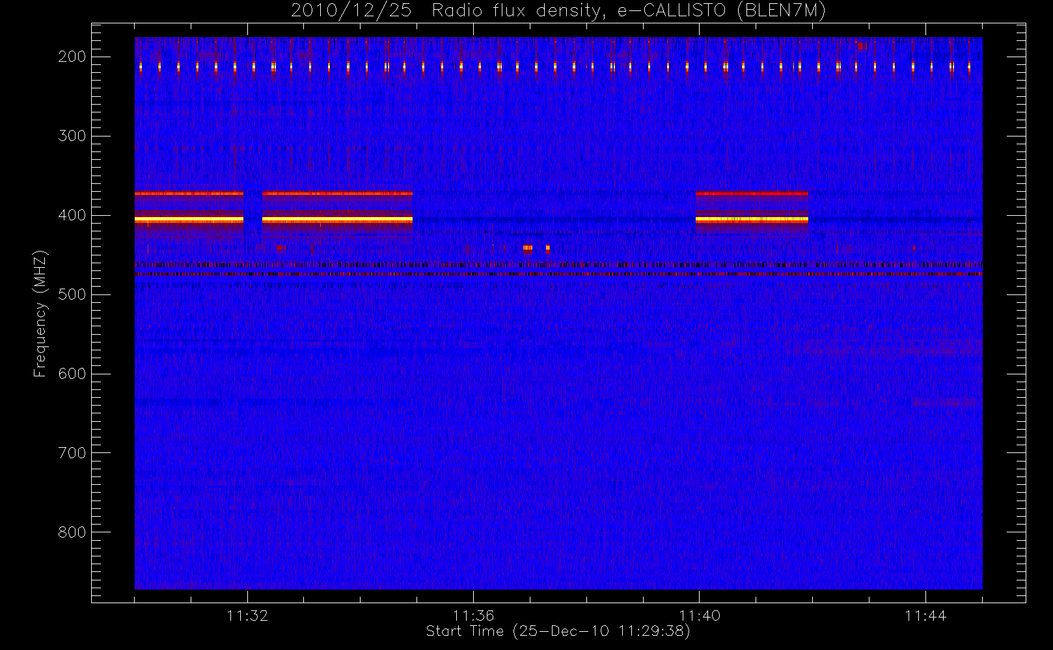
Task: Select the 200 frequency tick label
Action: coord(72,57)
